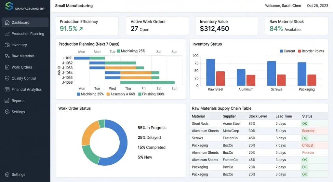Open the Production Efficiency card

87,26
